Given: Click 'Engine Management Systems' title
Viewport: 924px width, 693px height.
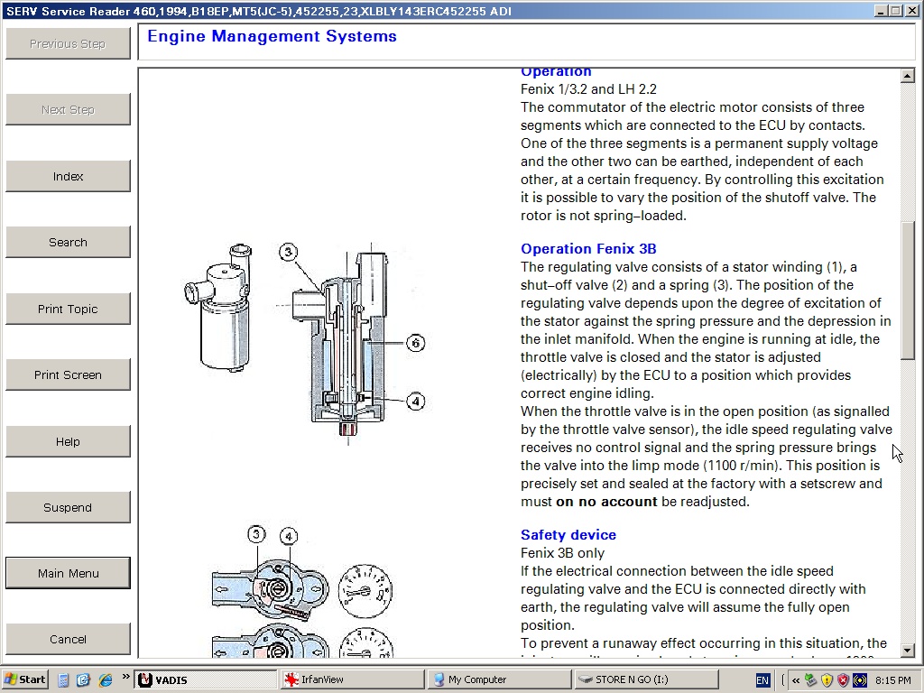Looking at the screenshot, I should pos(272,36).
